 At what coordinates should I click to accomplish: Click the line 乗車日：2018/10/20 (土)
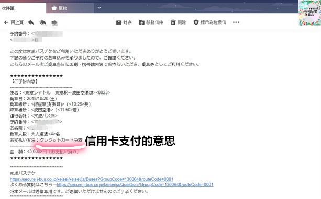(x=33, y=99)
